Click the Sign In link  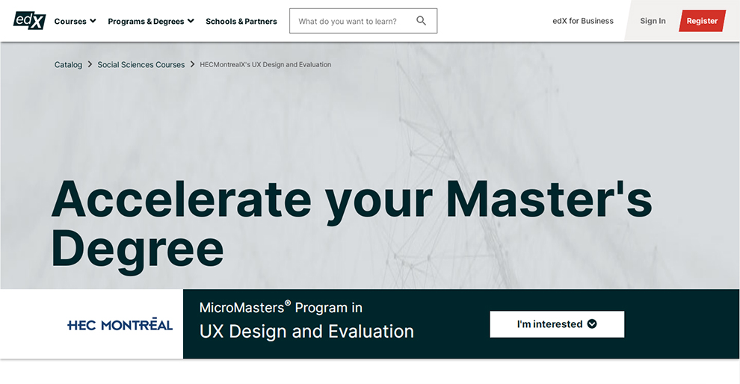(653, 21)
